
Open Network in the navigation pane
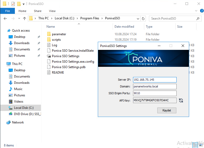[18, 122]
